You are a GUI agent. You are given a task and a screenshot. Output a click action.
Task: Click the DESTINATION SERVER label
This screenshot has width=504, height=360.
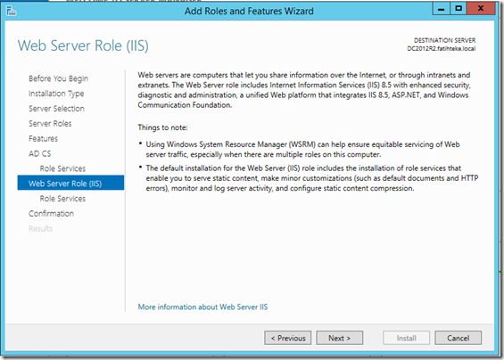click(x=444, y=40)
